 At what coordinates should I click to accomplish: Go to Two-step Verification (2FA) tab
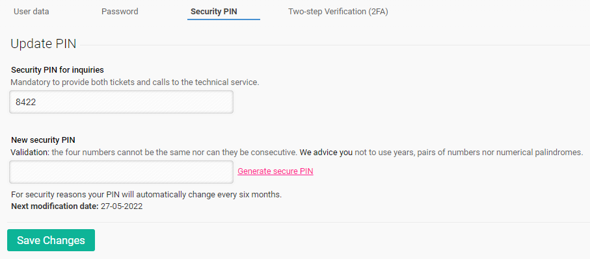[x=338, y=12]
